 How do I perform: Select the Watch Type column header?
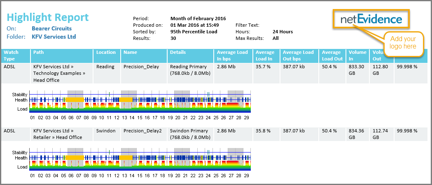click(x=15, y=56)
